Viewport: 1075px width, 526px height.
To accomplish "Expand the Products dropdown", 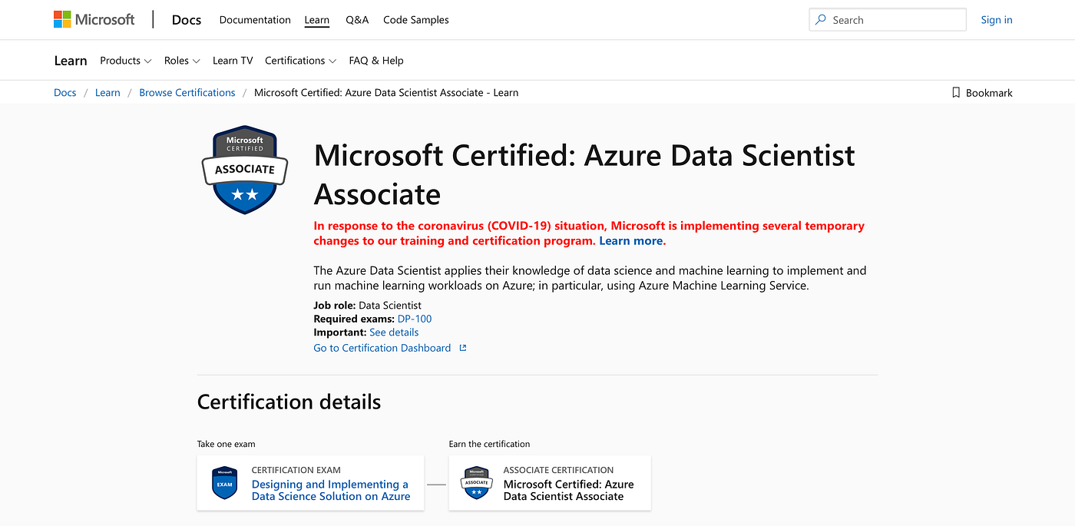I will [126, 61].
